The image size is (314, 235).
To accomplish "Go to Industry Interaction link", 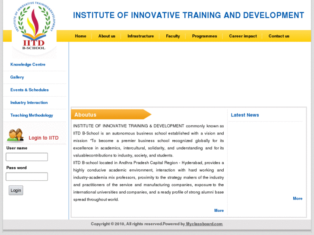I will coord(29,103).
